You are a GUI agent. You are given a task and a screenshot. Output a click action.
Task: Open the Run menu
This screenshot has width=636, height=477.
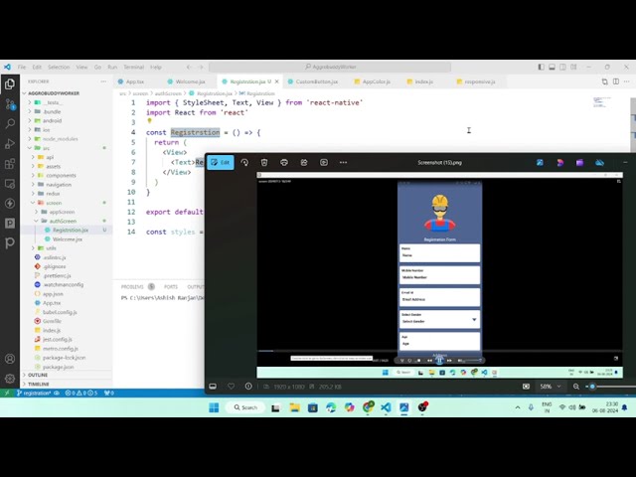tap(112, 67)
